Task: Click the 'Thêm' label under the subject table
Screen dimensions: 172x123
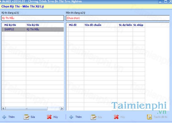Action: point(78,117)
